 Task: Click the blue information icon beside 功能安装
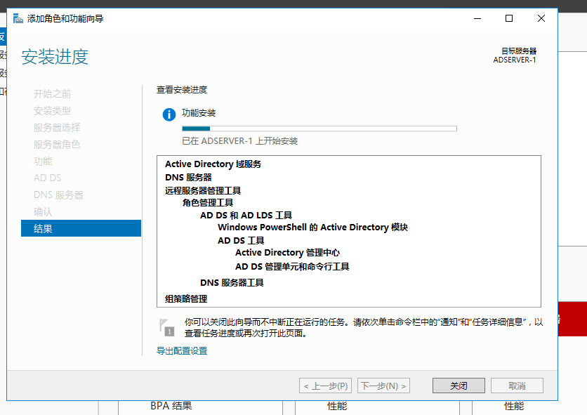169,114
